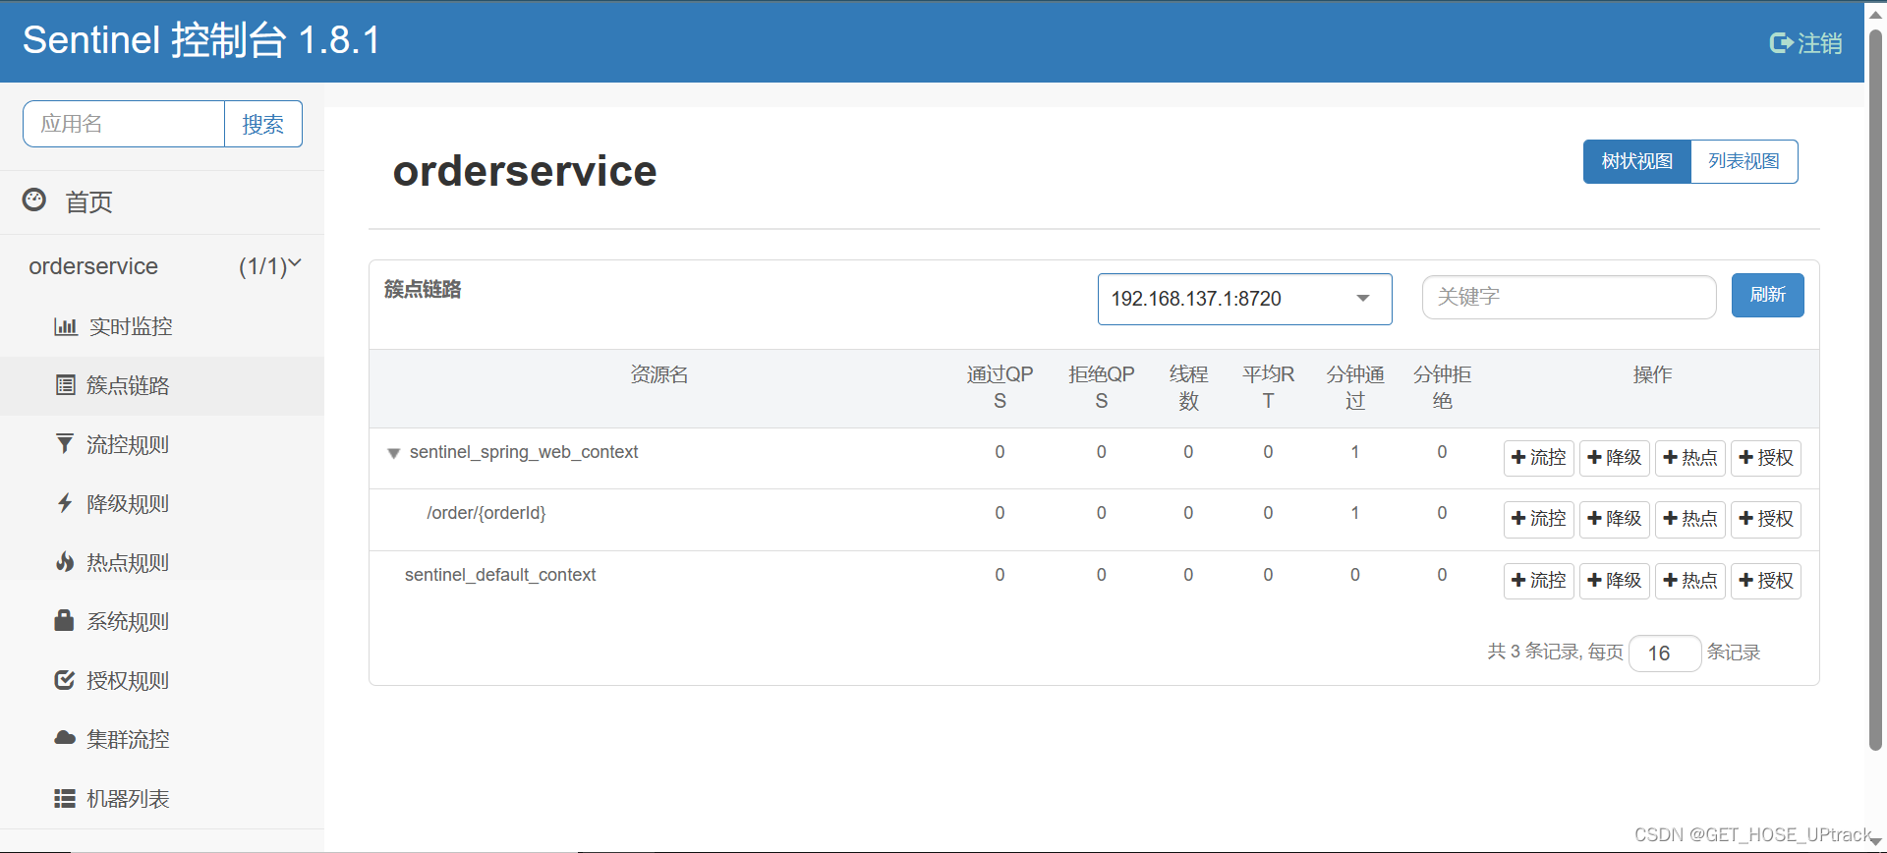Image resolution: width=1887 pixels, height=853 pixels.
Task: Click the cloud icon for 集群流控
Action: [65, 738]
